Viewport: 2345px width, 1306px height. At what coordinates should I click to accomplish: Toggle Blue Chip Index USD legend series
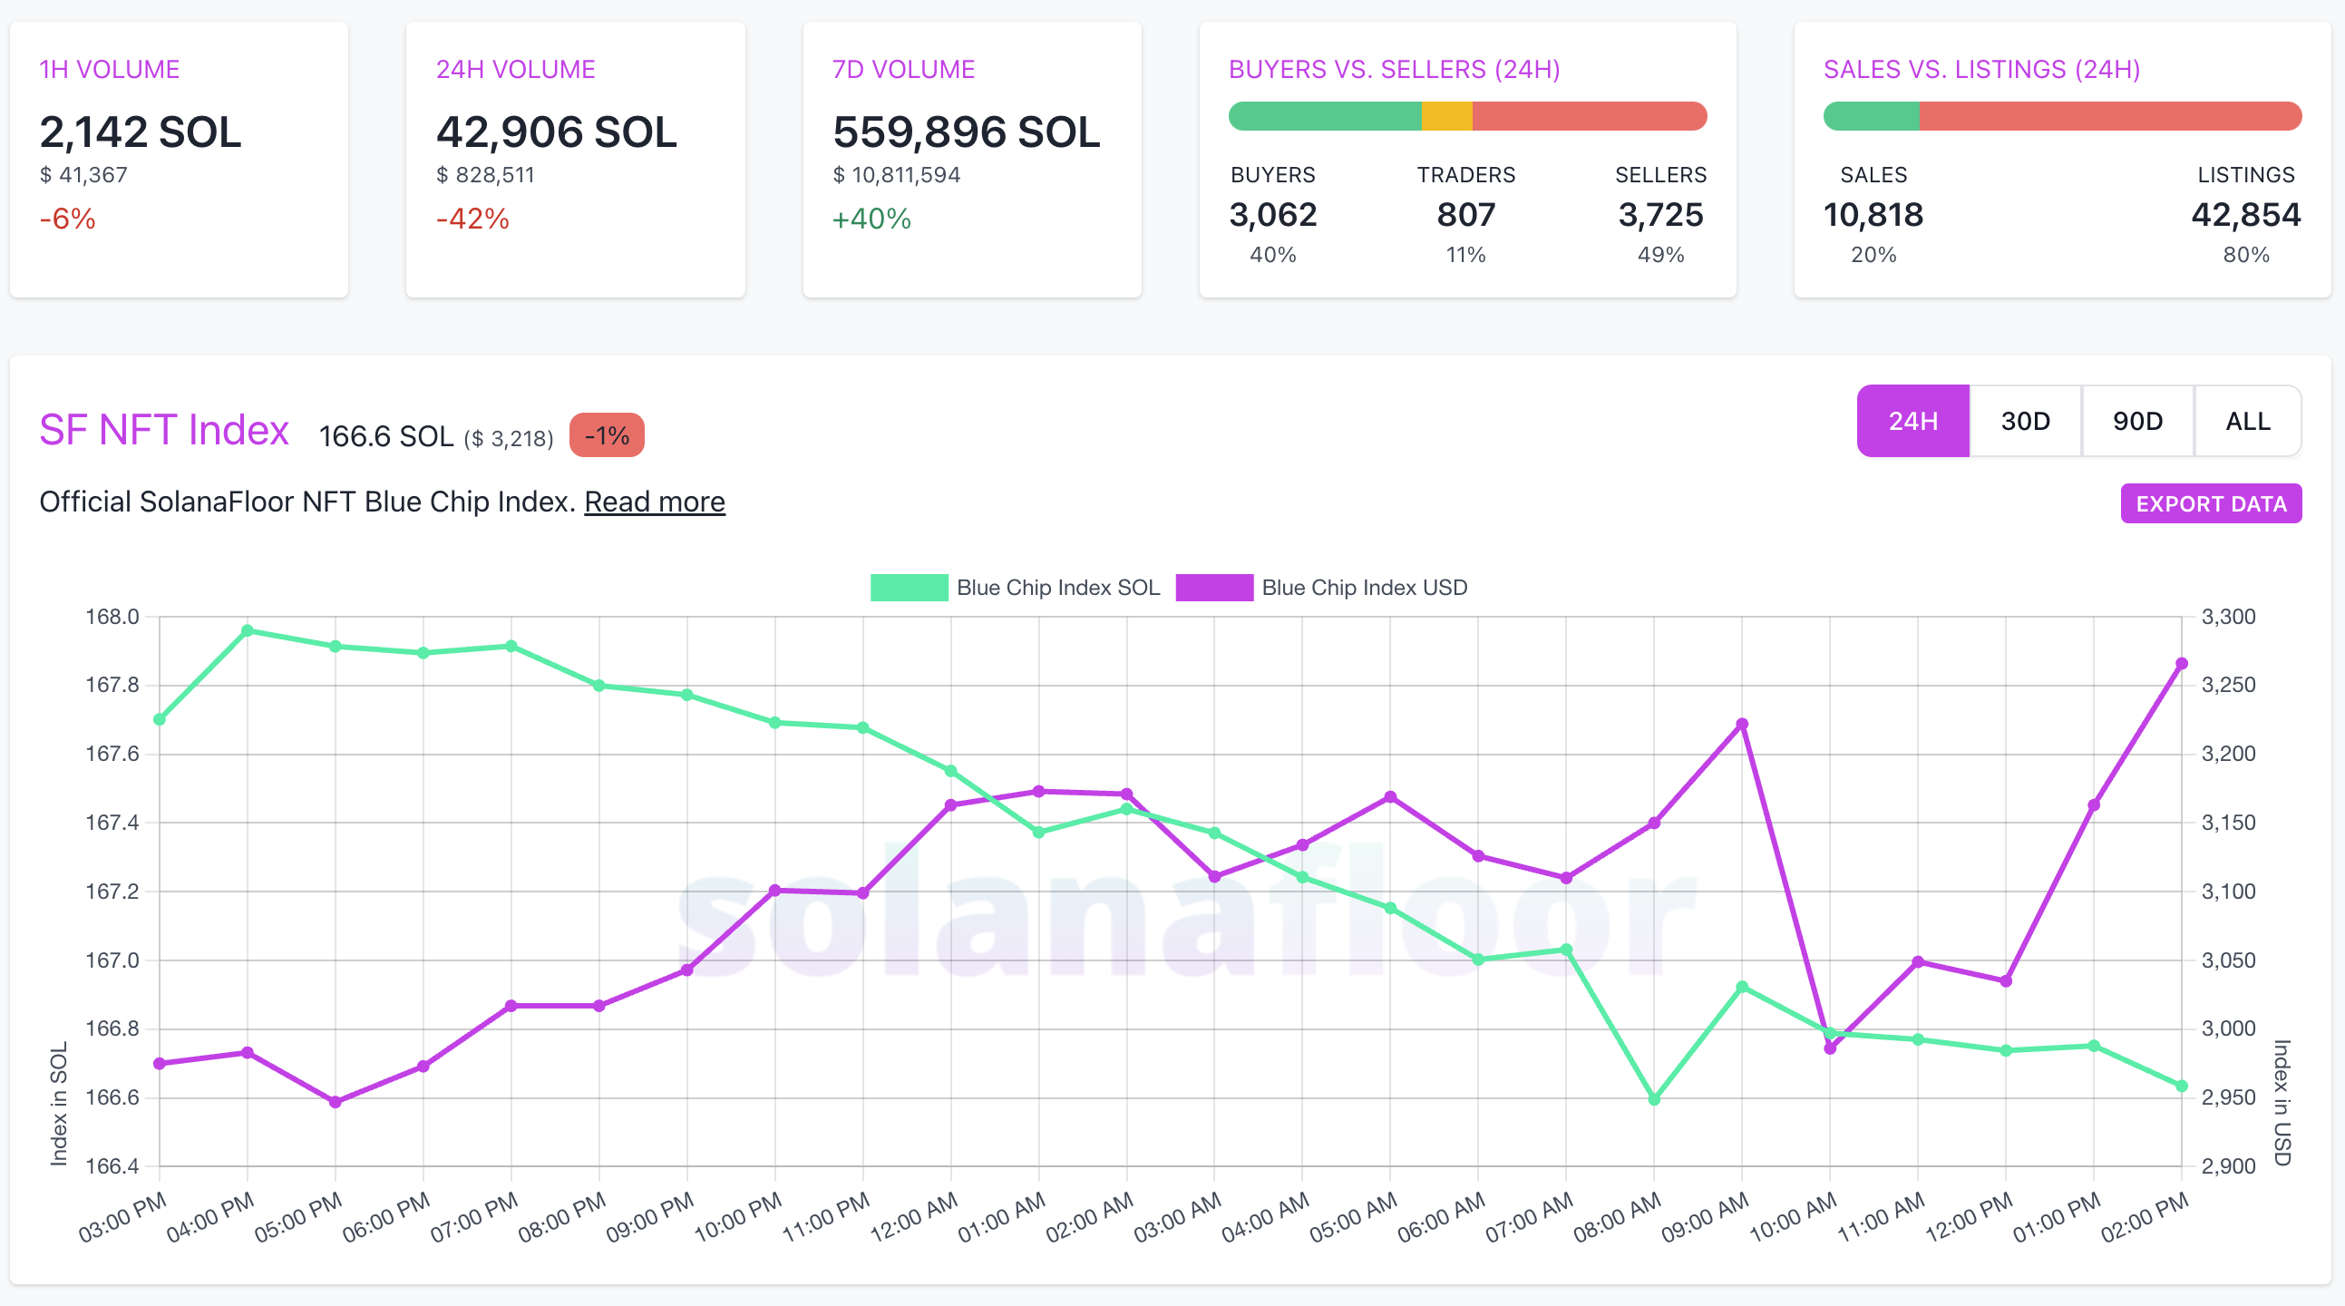tap(1321, 588)
